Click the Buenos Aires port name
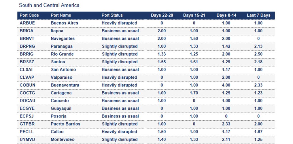Viewport: 293px width, 144px height. 64,23
